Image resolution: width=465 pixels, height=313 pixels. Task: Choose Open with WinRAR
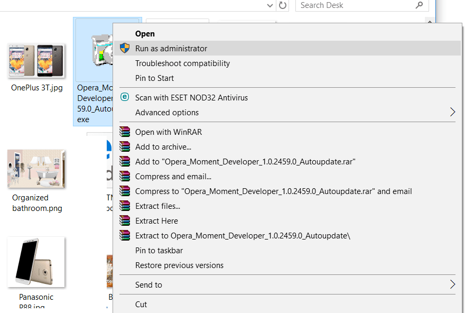(287, 132)
